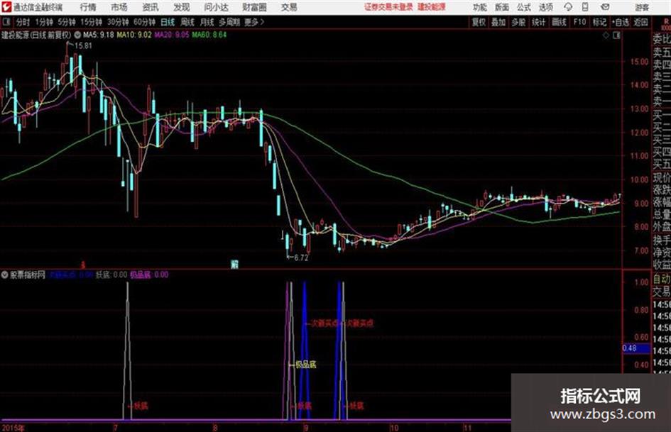Screen dimensions: 671x432
Task: Click the red 建投能源 stock link
Action: pyautogui.click(x=432, y=7)
